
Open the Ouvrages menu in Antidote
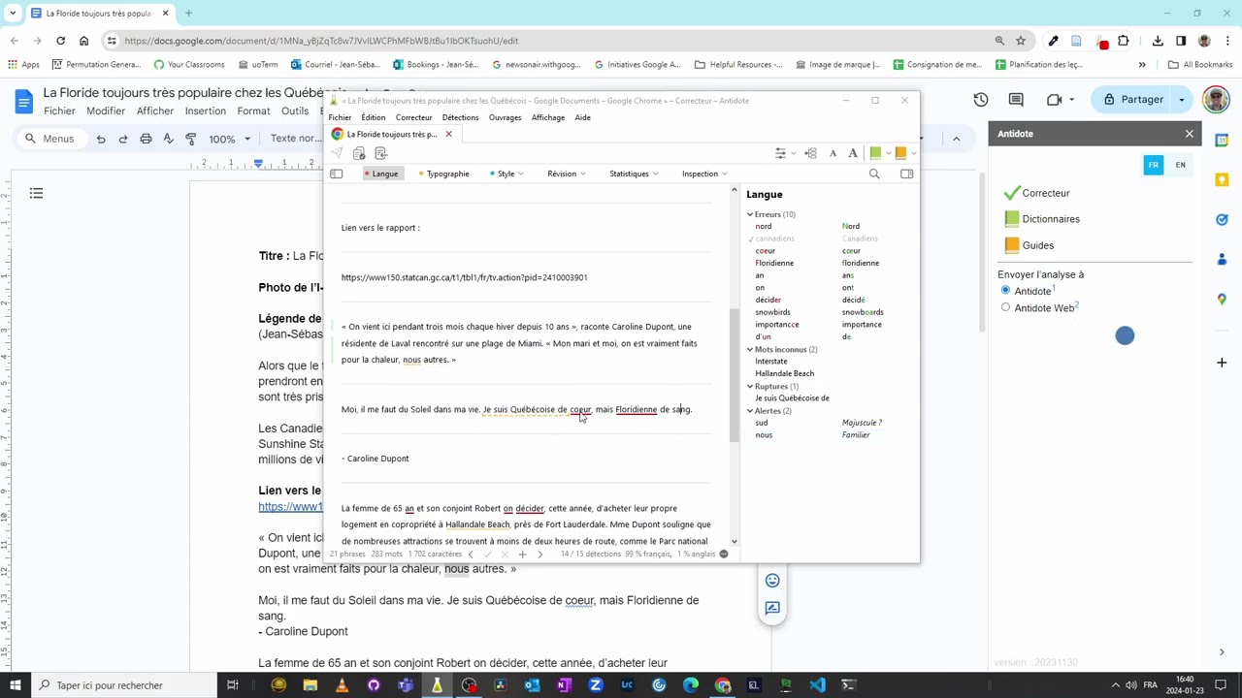[x=505, y=117]
